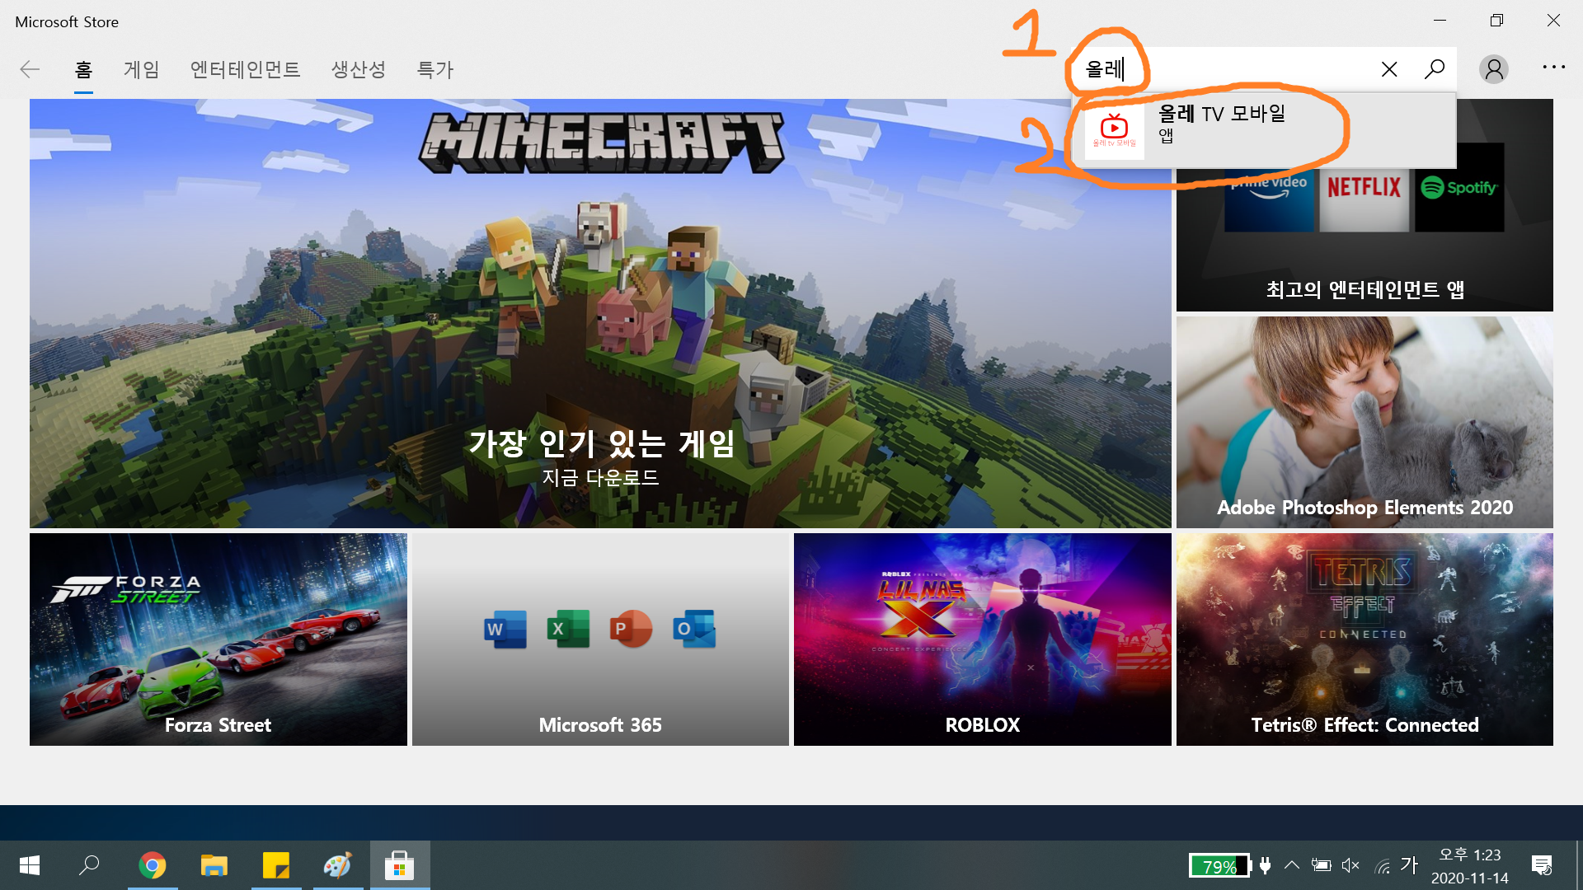Go back with the back arrow
This screenshot has width=1583, height=890.
click(30, 69)
